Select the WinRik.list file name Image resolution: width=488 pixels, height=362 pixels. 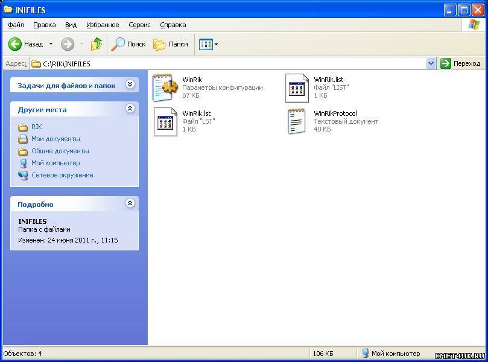[x=328, y=80]
